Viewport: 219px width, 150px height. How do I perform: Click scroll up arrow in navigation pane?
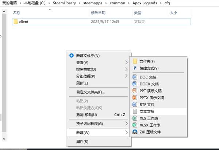click(4, 11)
